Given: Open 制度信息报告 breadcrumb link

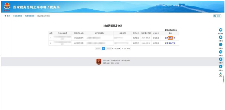Looking at the screenshot, I should (x=30, y=16).
